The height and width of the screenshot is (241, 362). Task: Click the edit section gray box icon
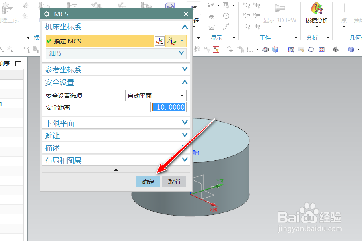tap(265, 49)
